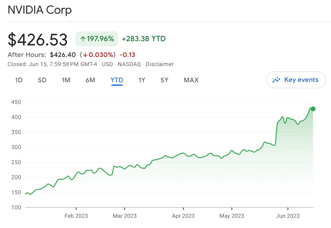The width and height of the screenshot is (331, 228).
Task: Click the 197.96% gain badge
Action: point(97,39)
